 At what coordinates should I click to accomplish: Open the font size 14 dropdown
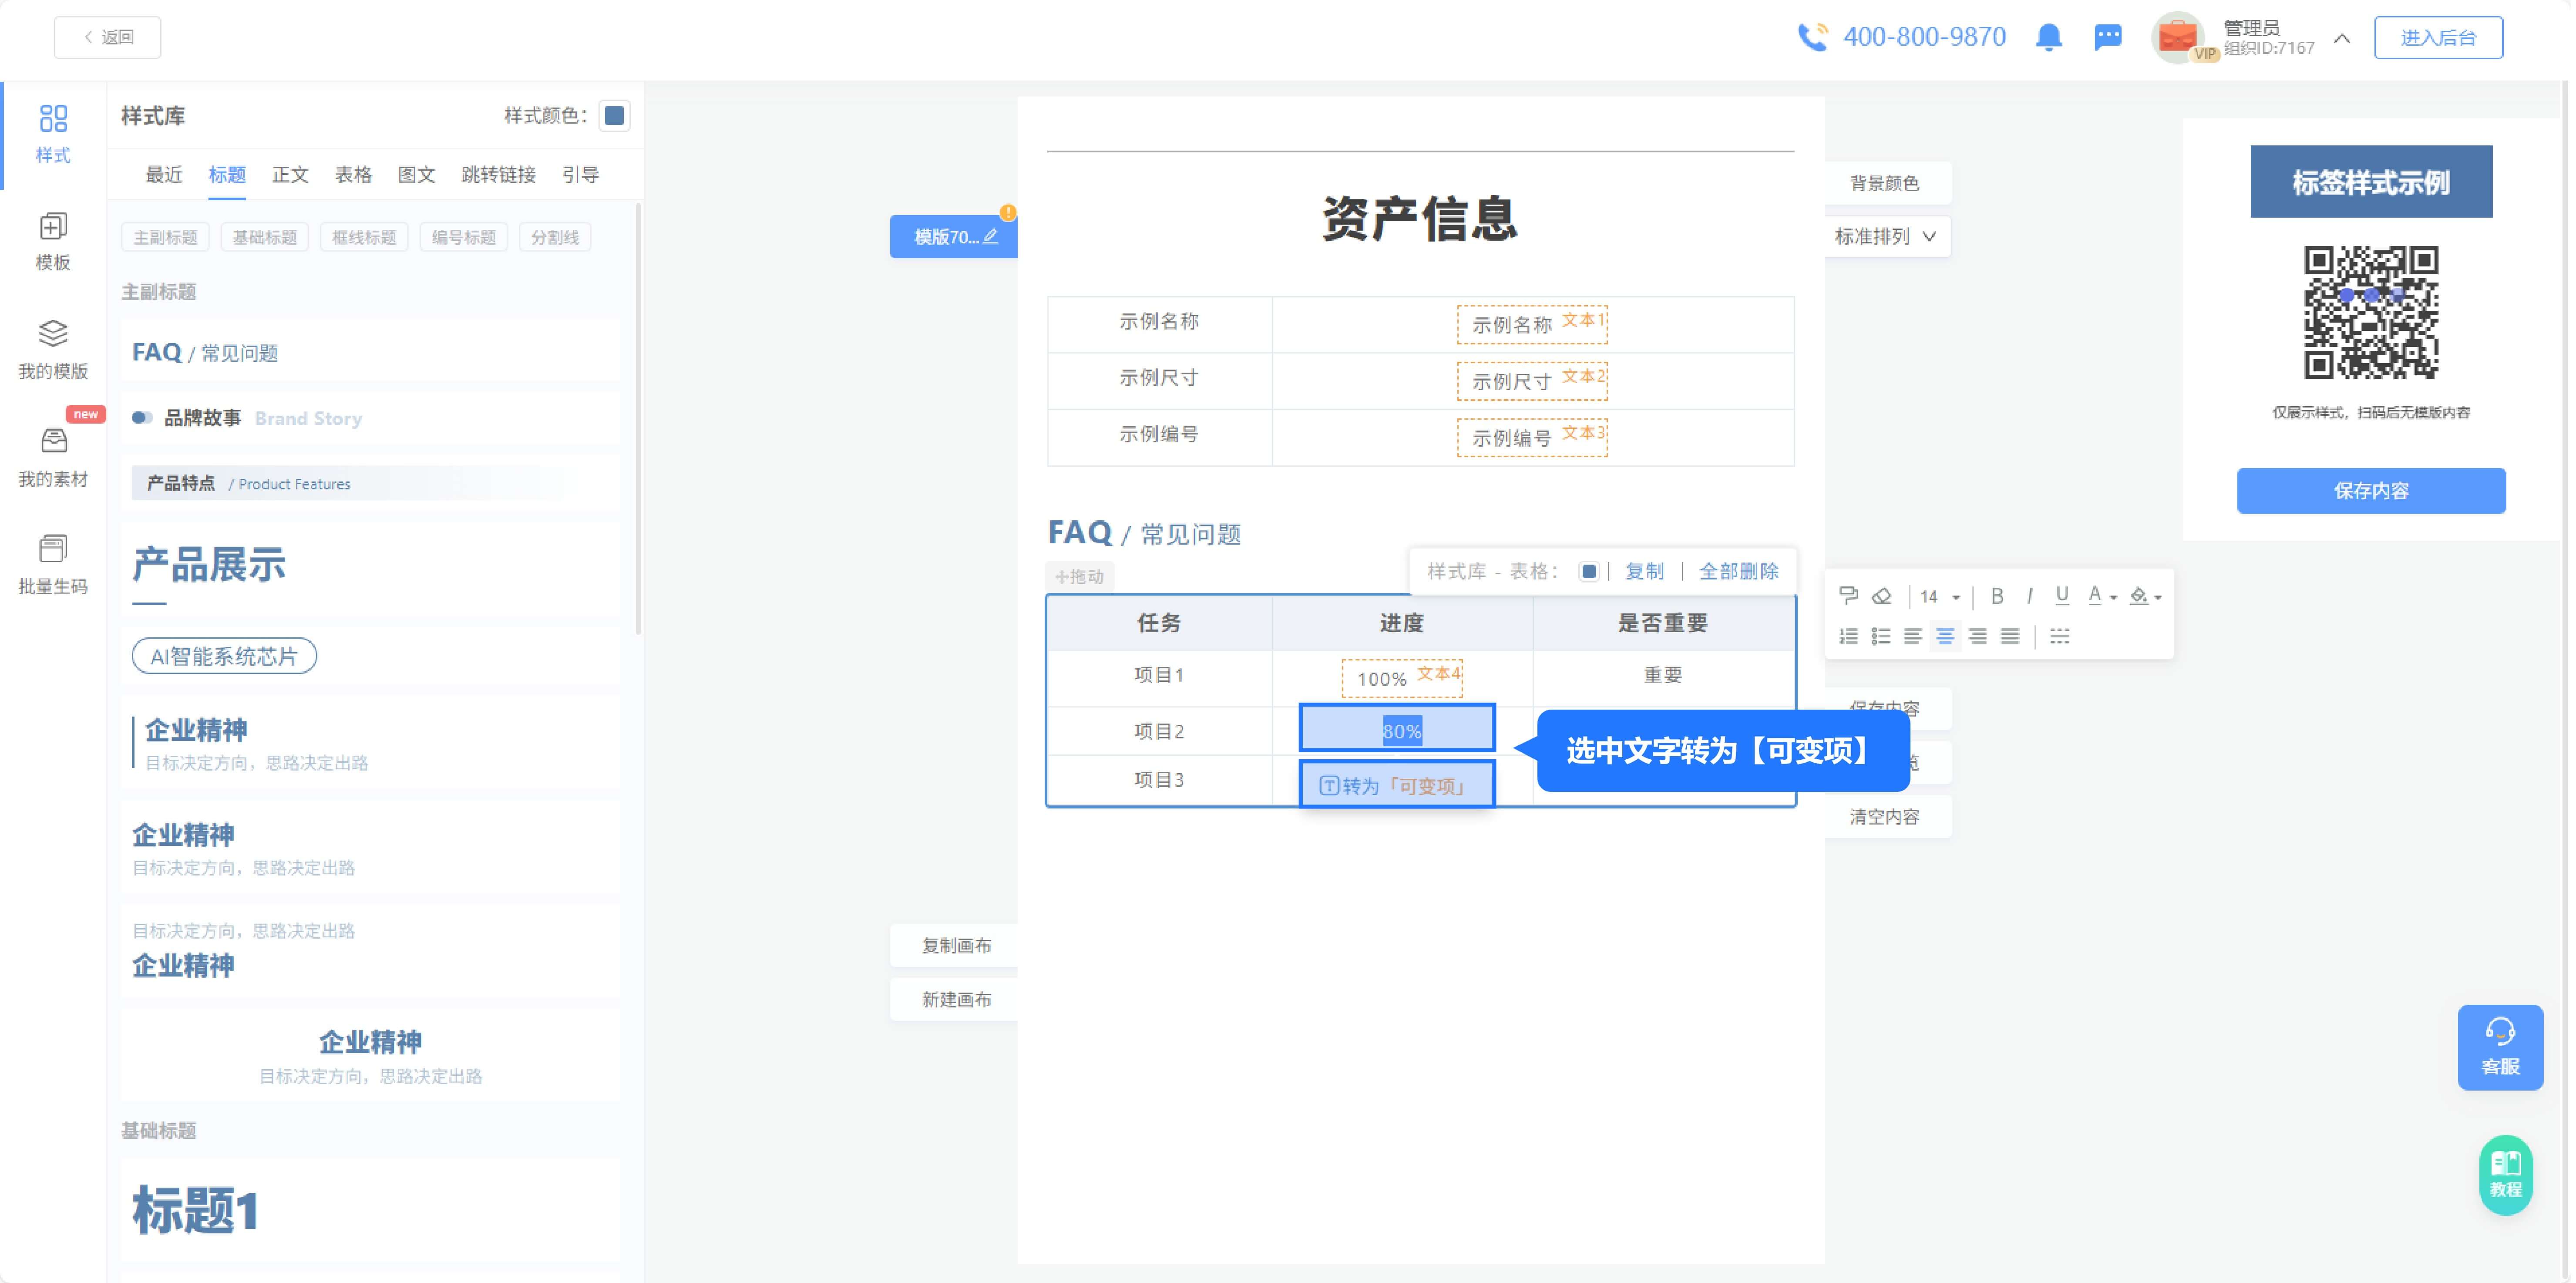click(1937, 595)
